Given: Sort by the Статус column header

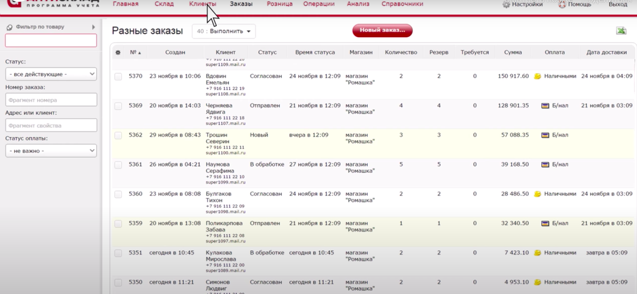Looking at the screenshot, I should [267, 52].
